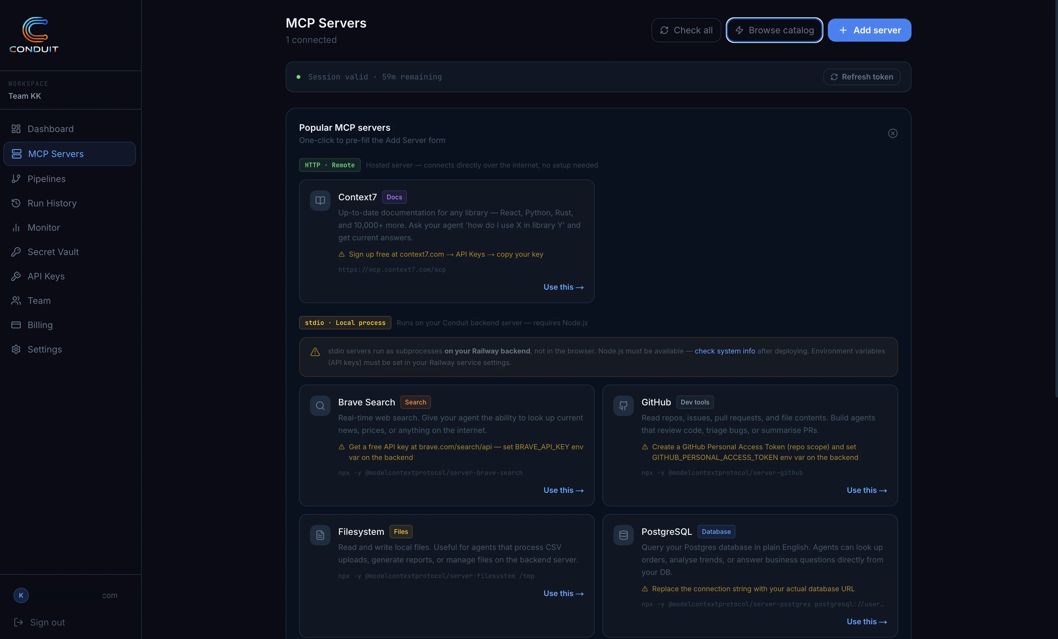
Task: Open Secret Vault from the sidebar
Action: coord(53,252)
